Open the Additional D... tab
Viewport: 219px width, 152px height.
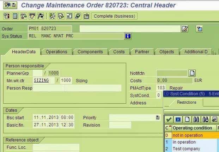[x=196, y=52]
